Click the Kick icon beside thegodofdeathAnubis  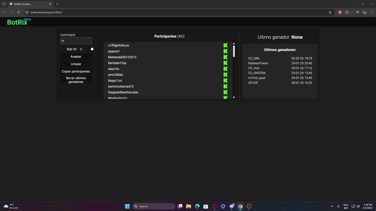coord(225,92)
